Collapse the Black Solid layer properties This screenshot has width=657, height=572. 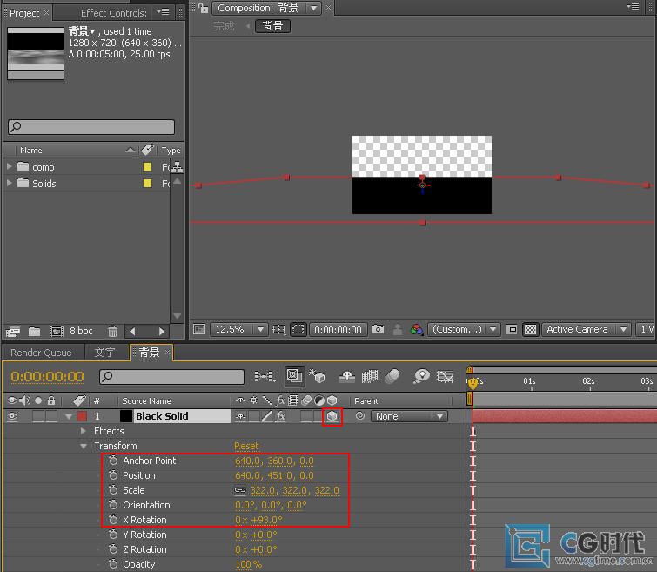point(68,416)
